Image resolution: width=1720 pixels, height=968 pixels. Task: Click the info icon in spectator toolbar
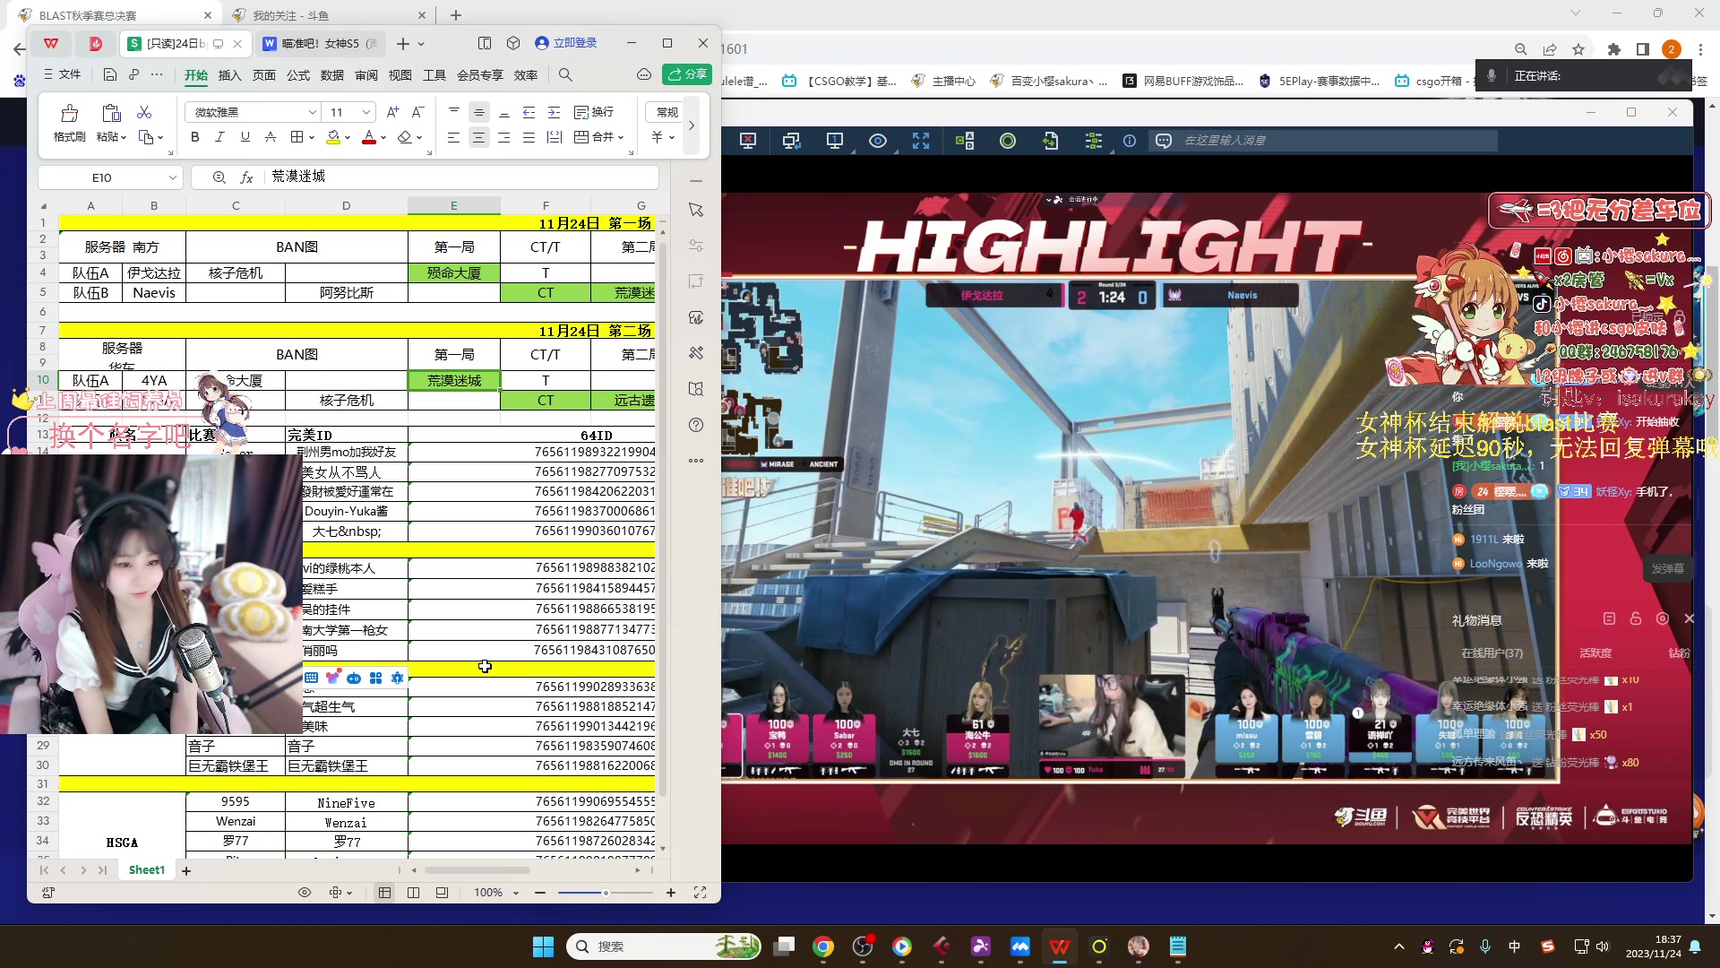(x=1129, y=141)
